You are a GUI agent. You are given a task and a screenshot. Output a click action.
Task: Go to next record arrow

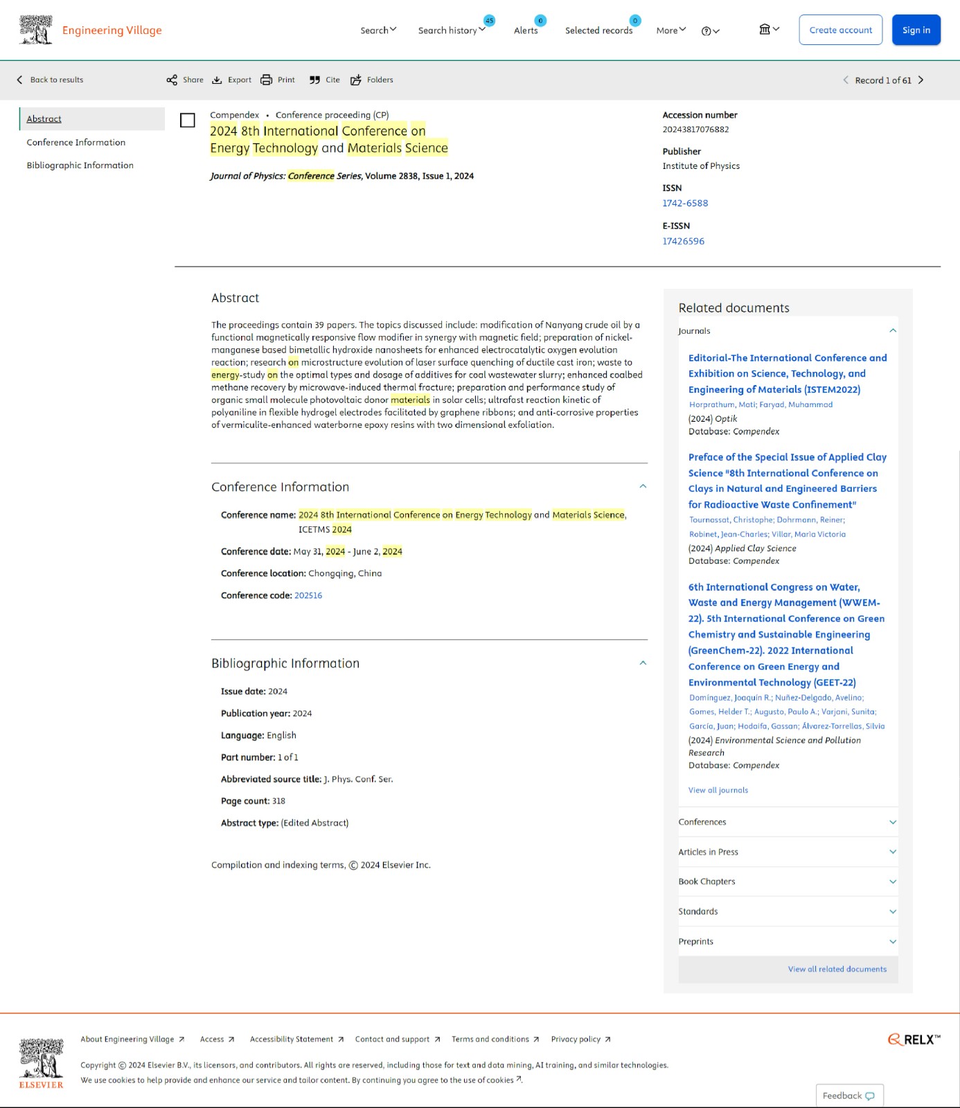pyautogui.click(x=921, y=80)
